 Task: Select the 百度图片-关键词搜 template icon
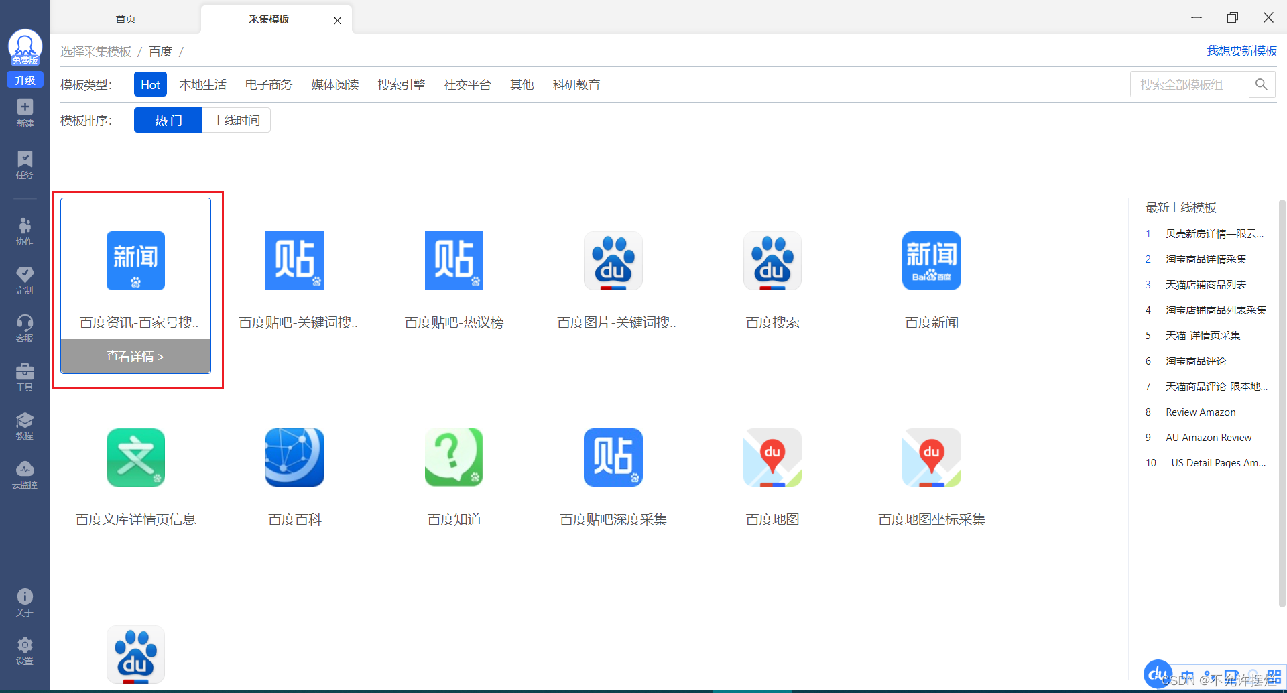click(x=613, y=261)
